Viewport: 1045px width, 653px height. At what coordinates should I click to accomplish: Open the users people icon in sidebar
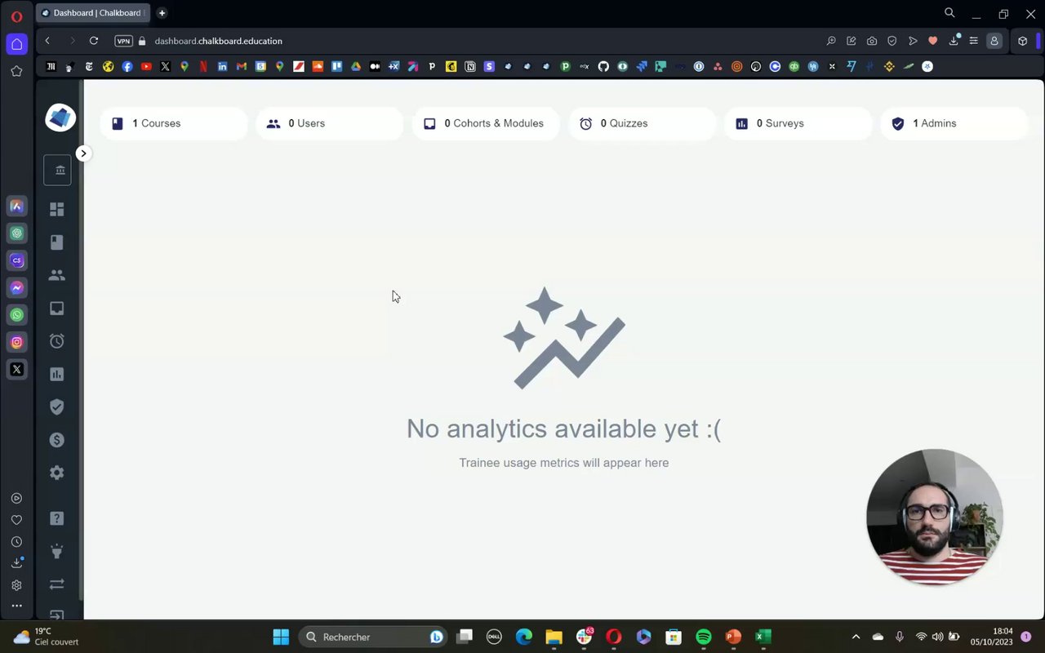coord(56,275)
